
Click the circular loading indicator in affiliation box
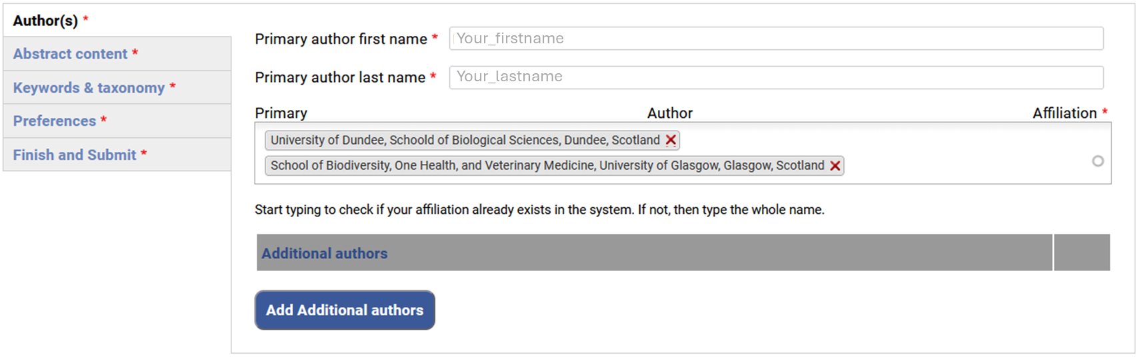[1097, 161]
